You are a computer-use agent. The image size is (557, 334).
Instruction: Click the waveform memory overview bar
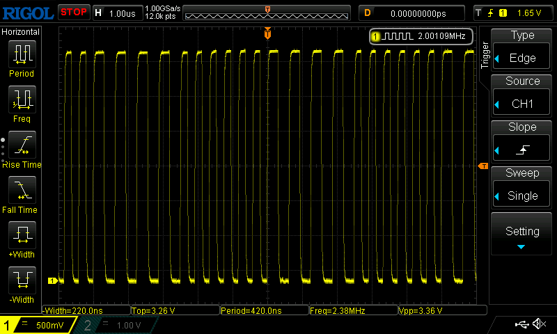coord(267,13)
